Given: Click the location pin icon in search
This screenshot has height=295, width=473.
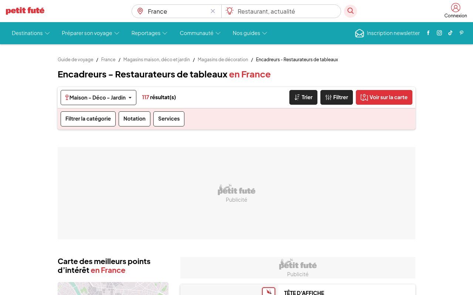Looking at the screenshot, I should 140,11.
